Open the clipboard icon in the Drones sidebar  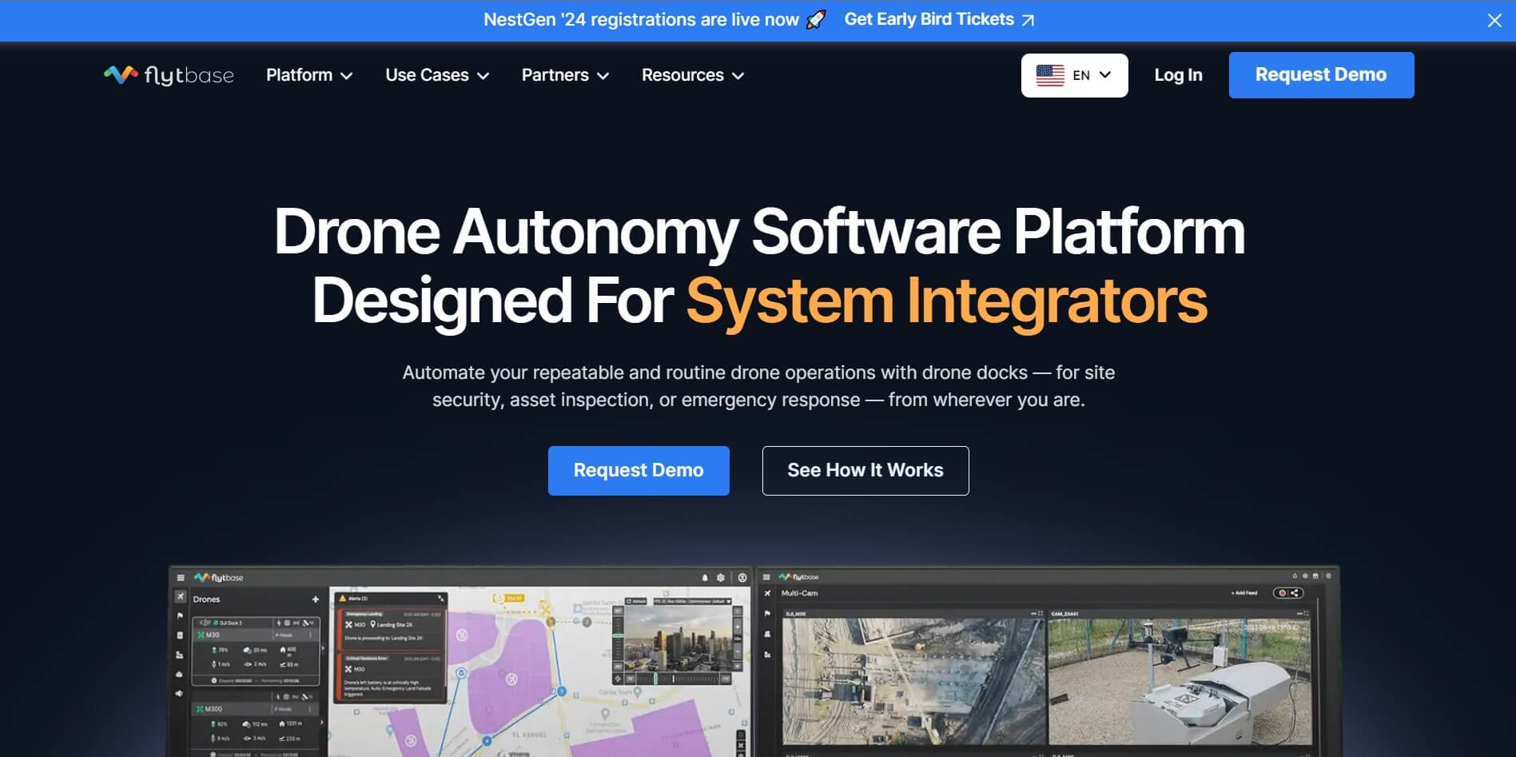click(180, 635)
